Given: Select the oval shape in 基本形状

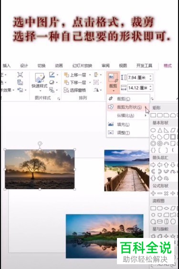Looking at the screenshot, I should 153,130.
